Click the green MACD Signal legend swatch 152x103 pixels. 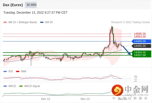click(x=21, y=86)
